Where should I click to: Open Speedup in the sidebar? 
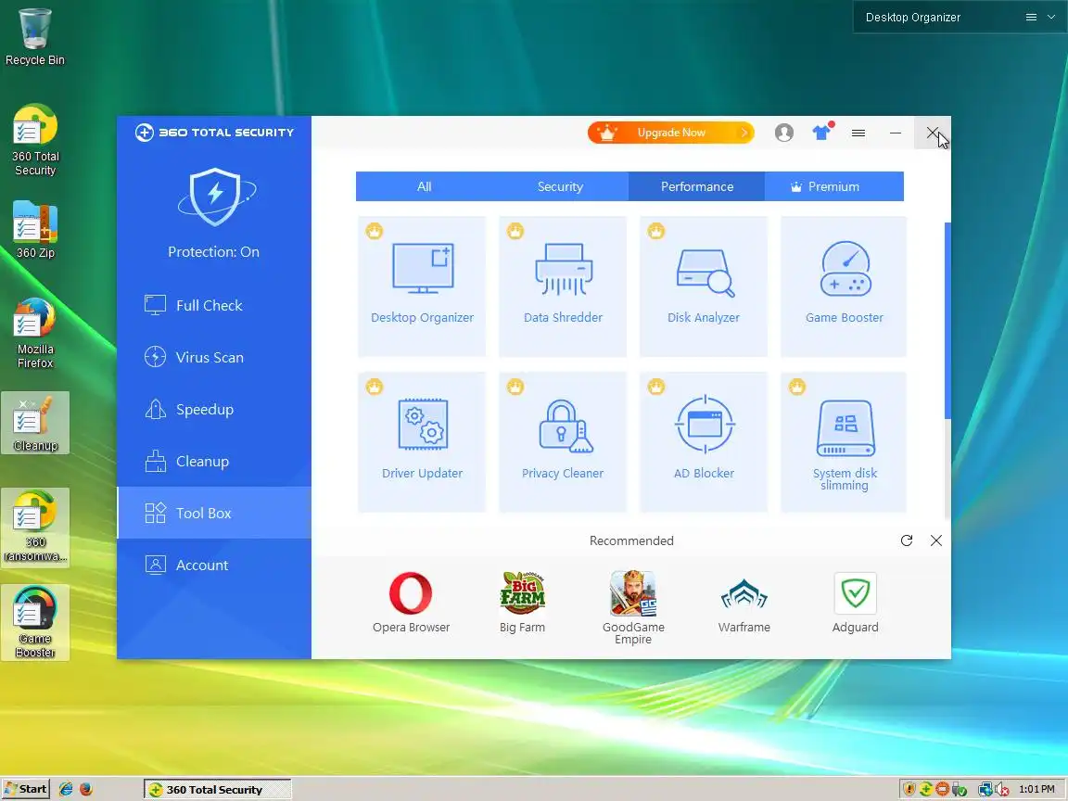pos(214,409)
